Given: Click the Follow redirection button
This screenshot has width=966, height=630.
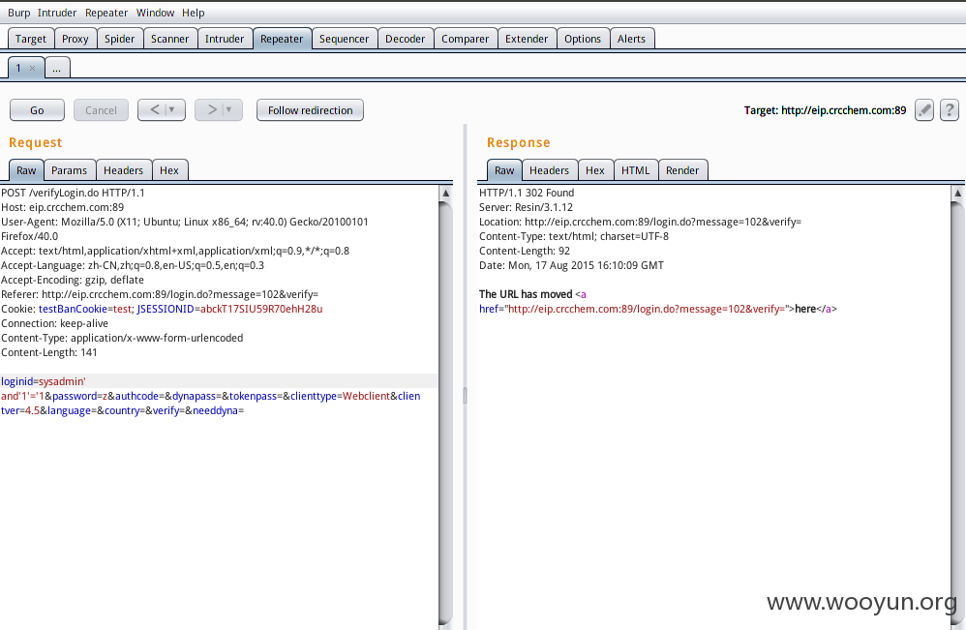Looking at the screenshot, I should [310, 110].
